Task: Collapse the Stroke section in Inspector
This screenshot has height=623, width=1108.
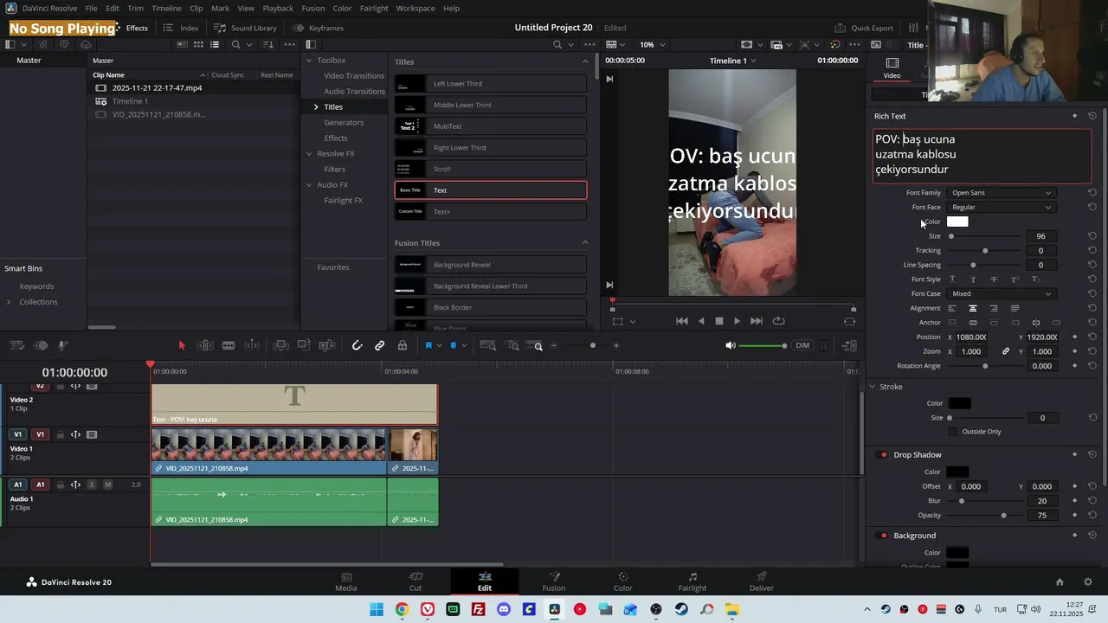Action: [x=873, y=387]
